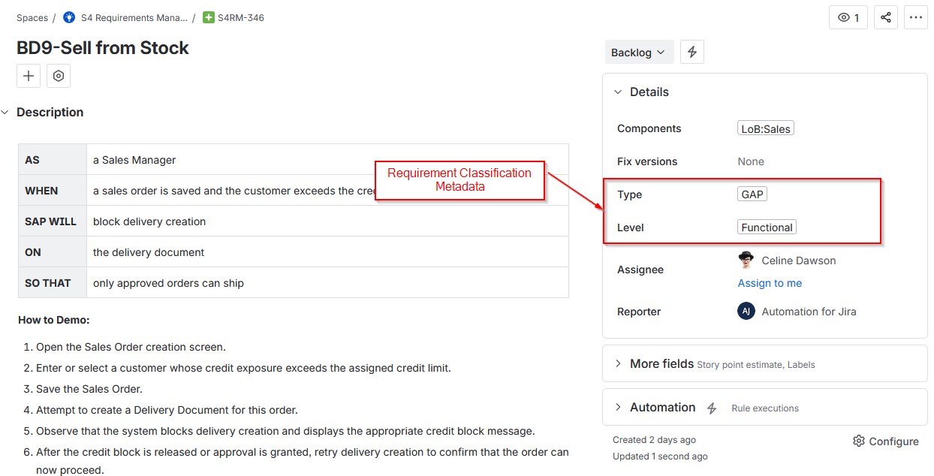Click the Spaces breadcrumb link
934x476 pixels.
click(32, 17)
